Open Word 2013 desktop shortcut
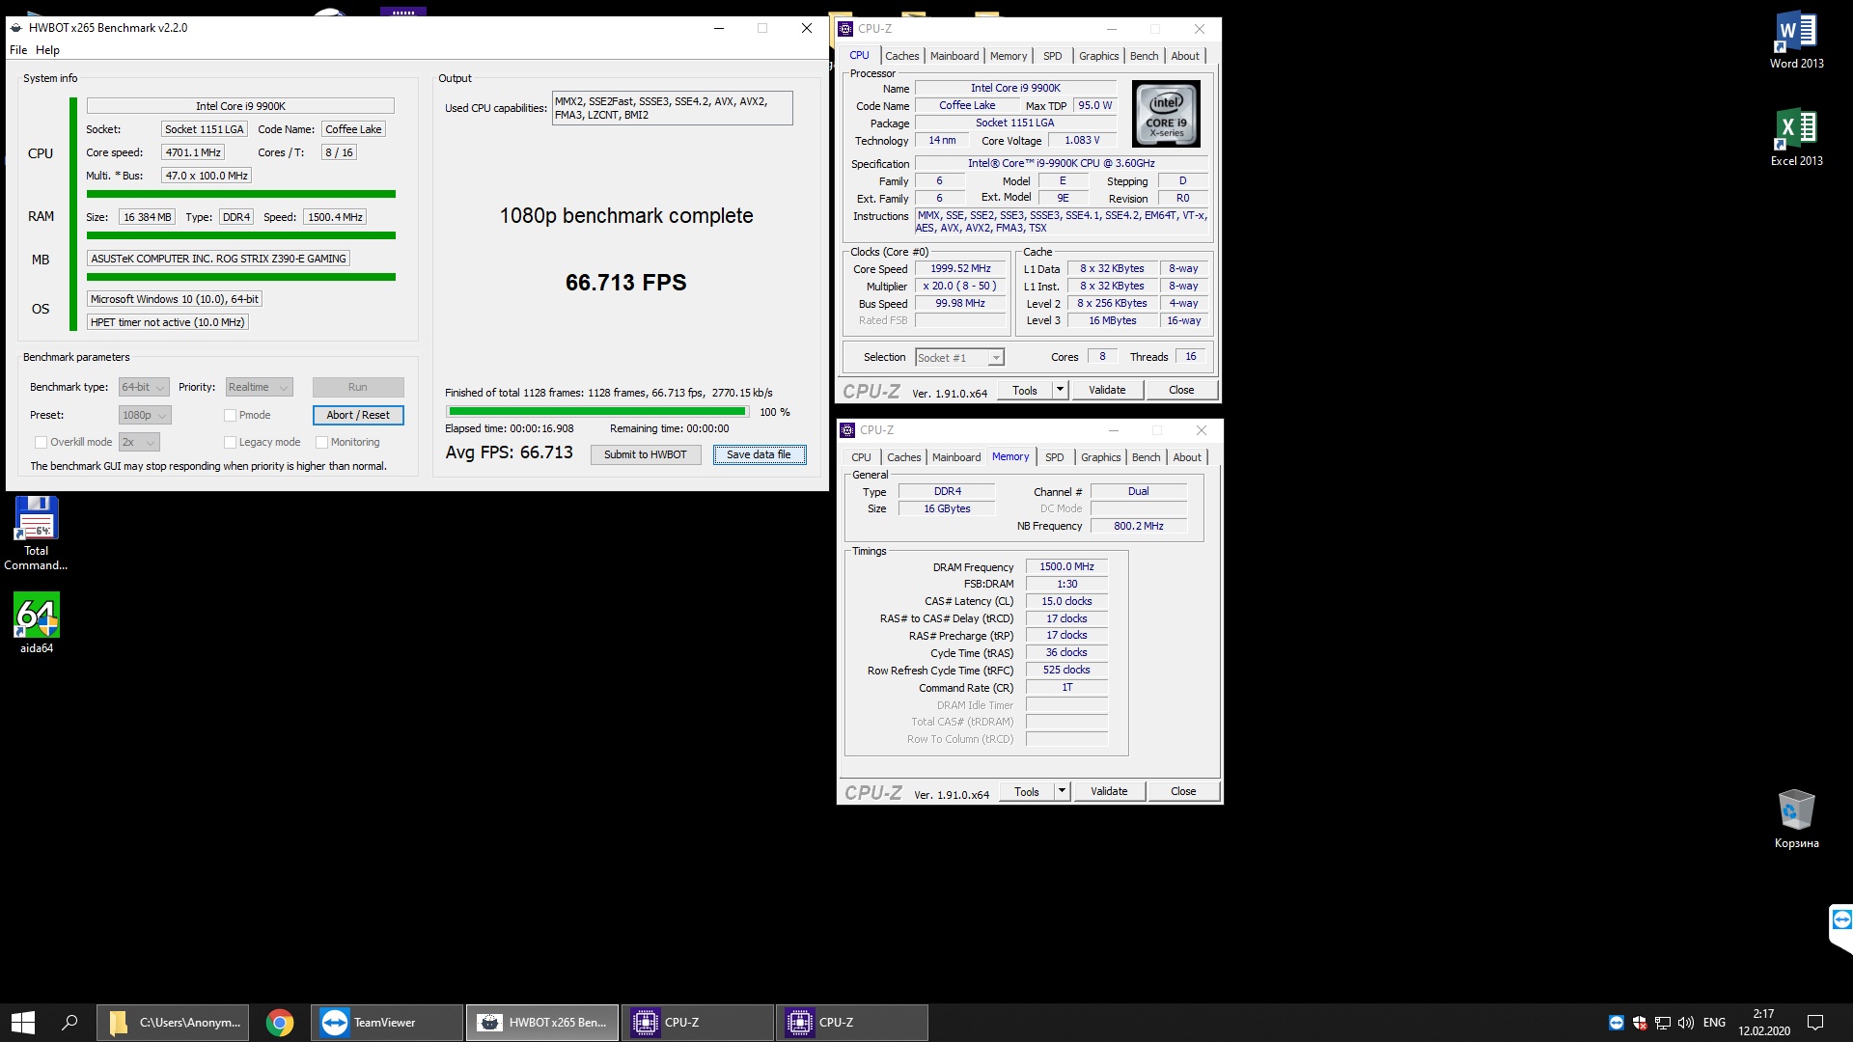This screenshot has width=1853, height=1042. point(1796,41)
